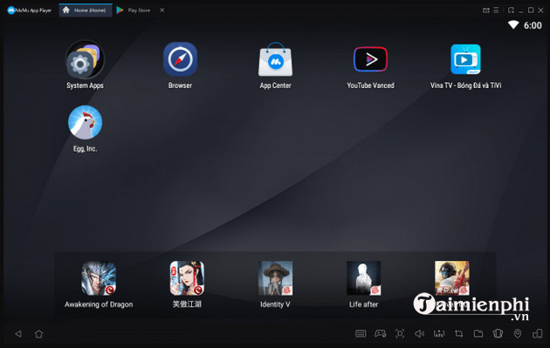Open the soldier-with-rifle game in dock
This screenshot has height=348, width=550.
tap(452, 278)
